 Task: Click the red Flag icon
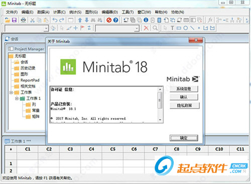point(82,28)
